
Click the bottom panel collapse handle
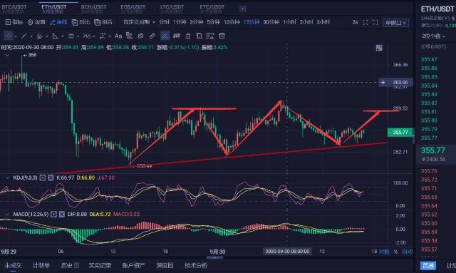coord(214,257)
